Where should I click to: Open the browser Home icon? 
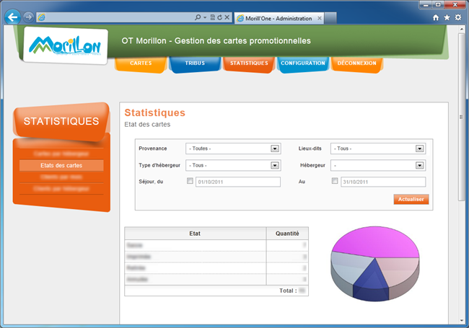click(436, 17)
